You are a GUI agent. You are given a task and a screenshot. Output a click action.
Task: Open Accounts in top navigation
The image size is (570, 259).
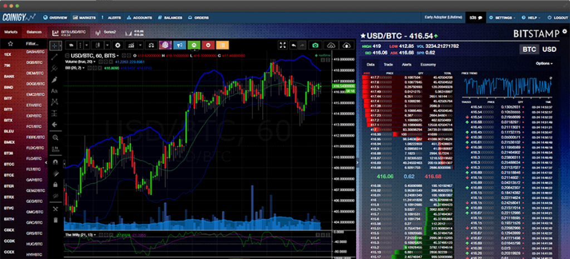click(140, 17)
